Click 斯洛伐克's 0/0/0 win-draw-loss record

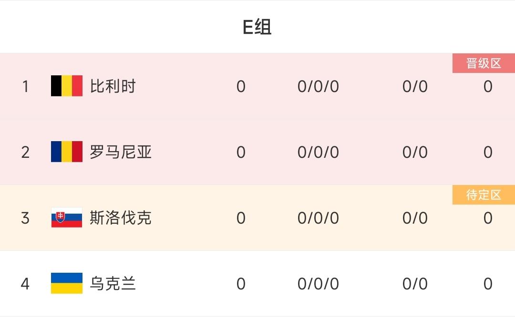click(x=318, y=218)
